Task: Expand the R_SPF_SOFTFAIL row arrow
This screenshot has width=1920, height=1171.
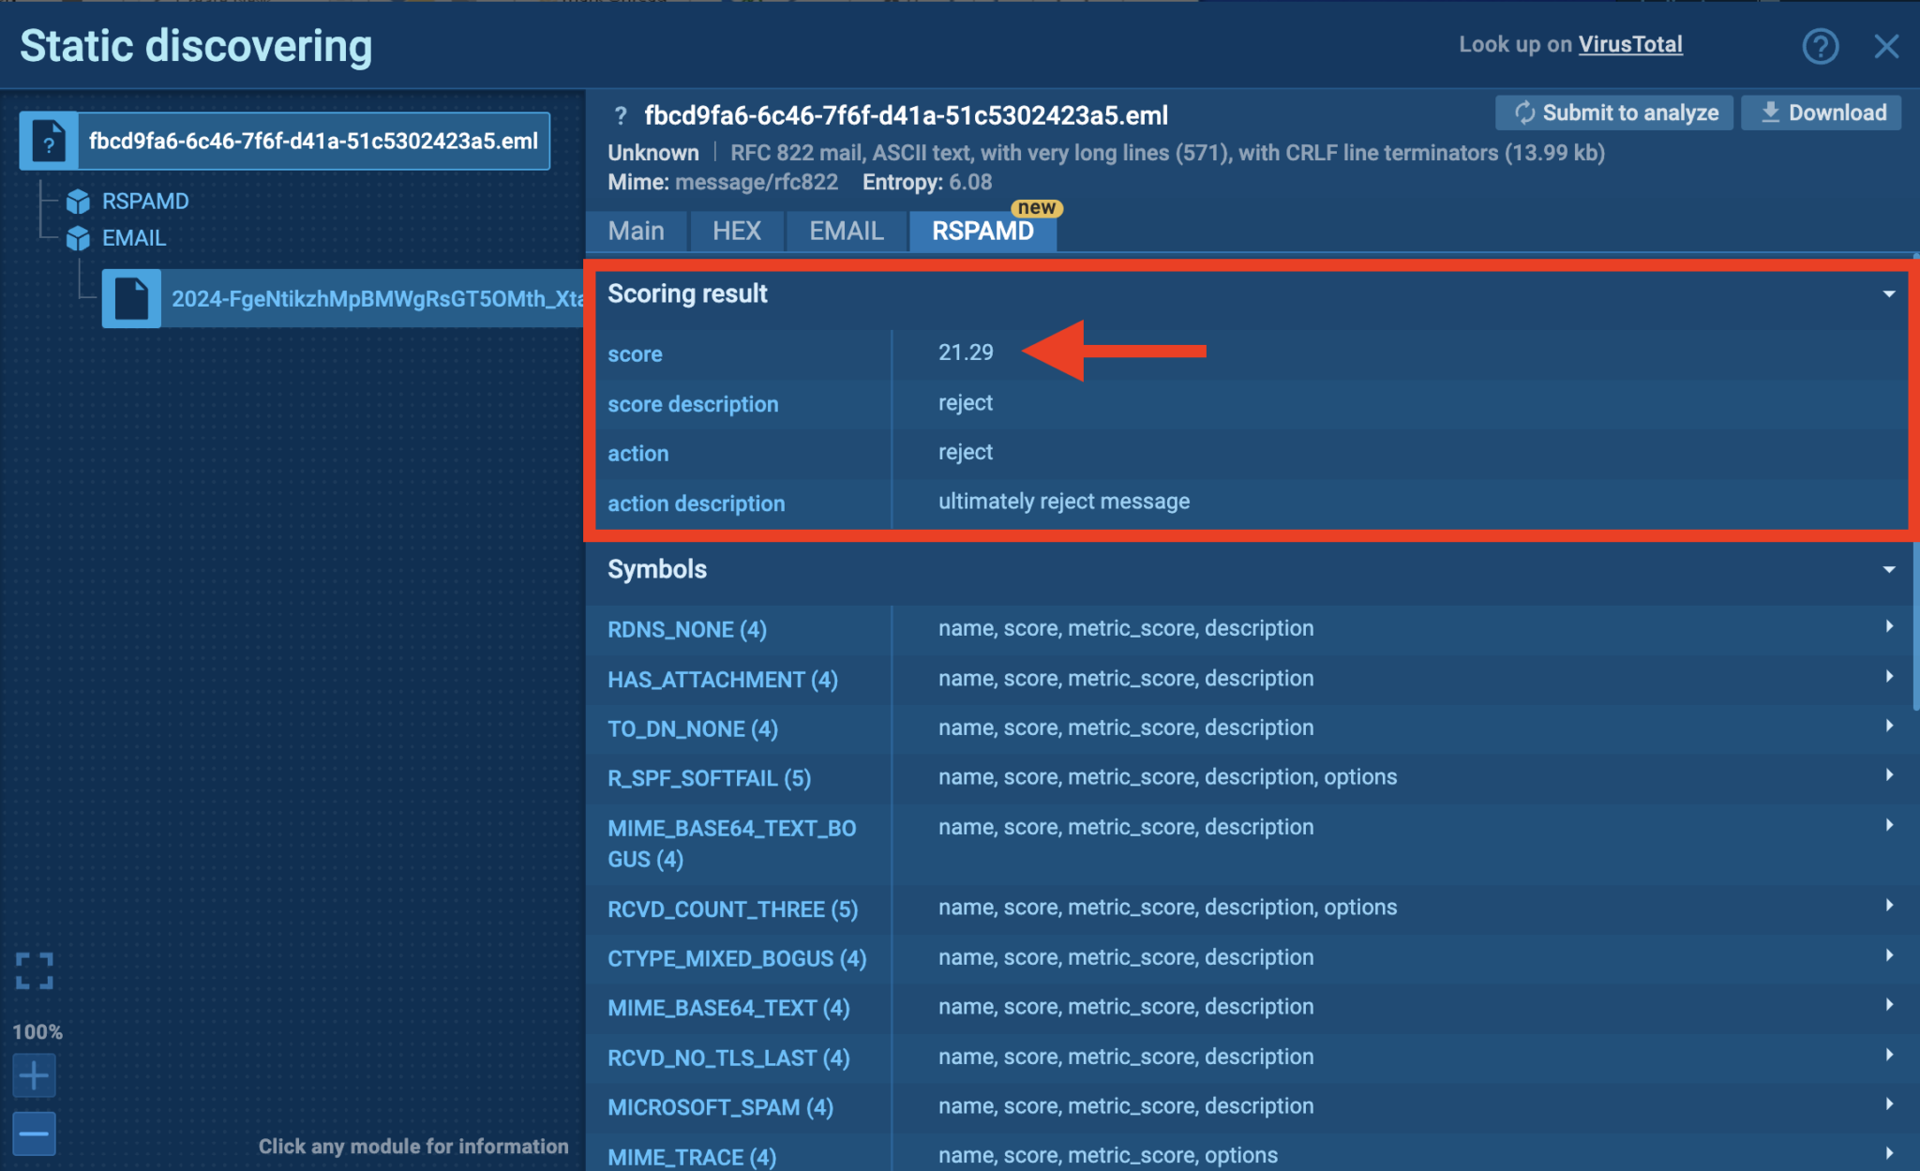Action: coord(1889,775)
